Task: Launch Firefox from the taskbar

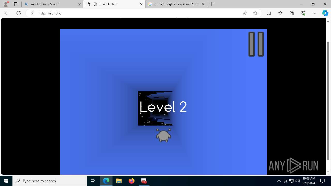Action: click(131, 181)
